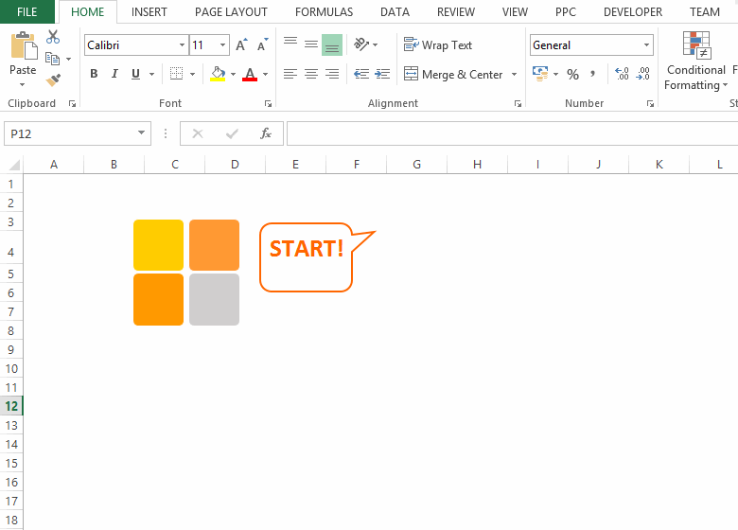Select the gray square shape
Viewport: 738px width, 530px height.
click(214, 299)
